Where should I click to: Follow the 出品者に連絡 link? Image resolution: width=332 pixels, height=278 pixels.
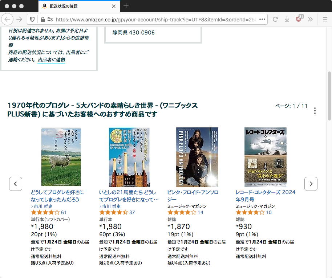[51, 60]
